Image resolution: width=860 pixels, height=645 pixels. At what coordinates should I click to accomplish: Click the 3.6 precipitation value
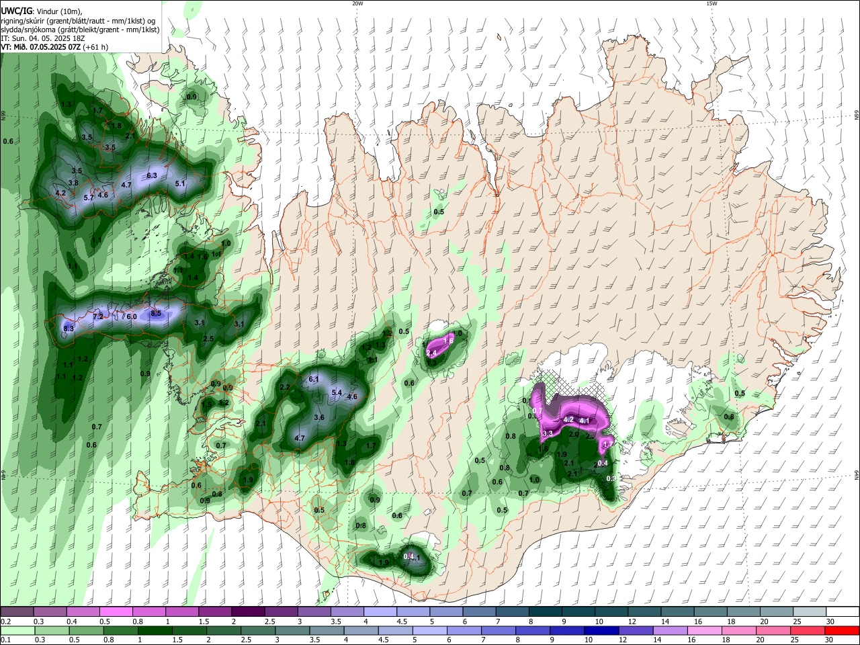[319, 417]
